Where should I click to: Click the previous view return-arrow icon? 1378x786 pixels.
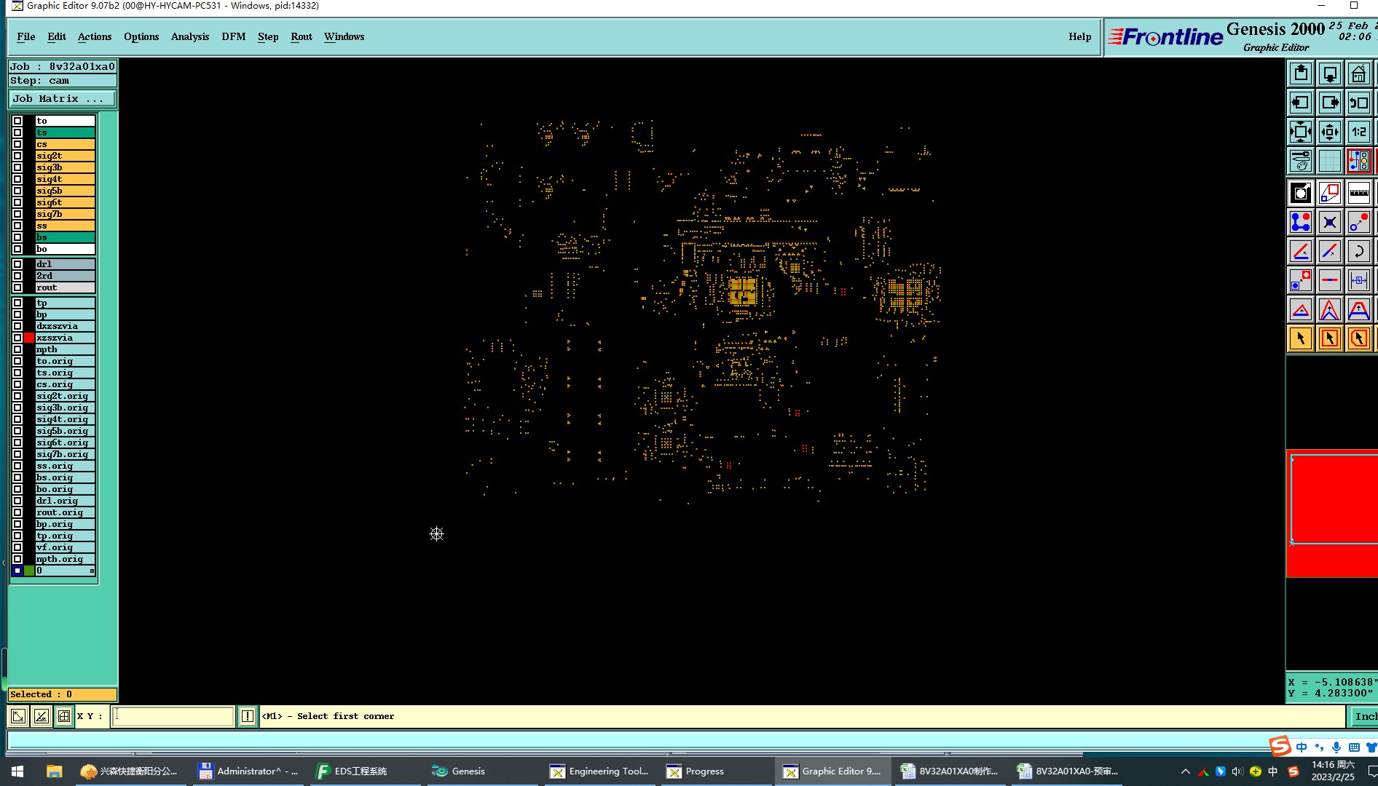pos(1359,103)
